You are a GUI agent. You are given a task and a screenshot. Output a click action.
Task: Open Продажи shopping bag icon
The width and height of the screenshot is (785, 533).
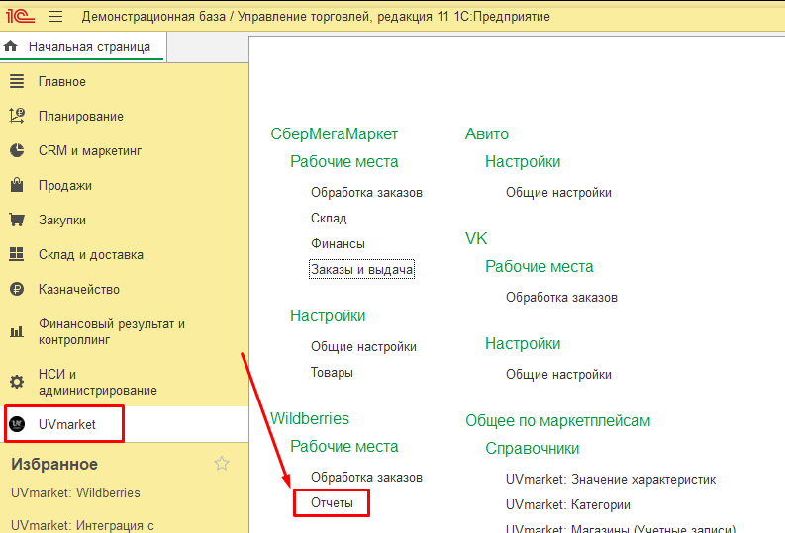point(17,185)
